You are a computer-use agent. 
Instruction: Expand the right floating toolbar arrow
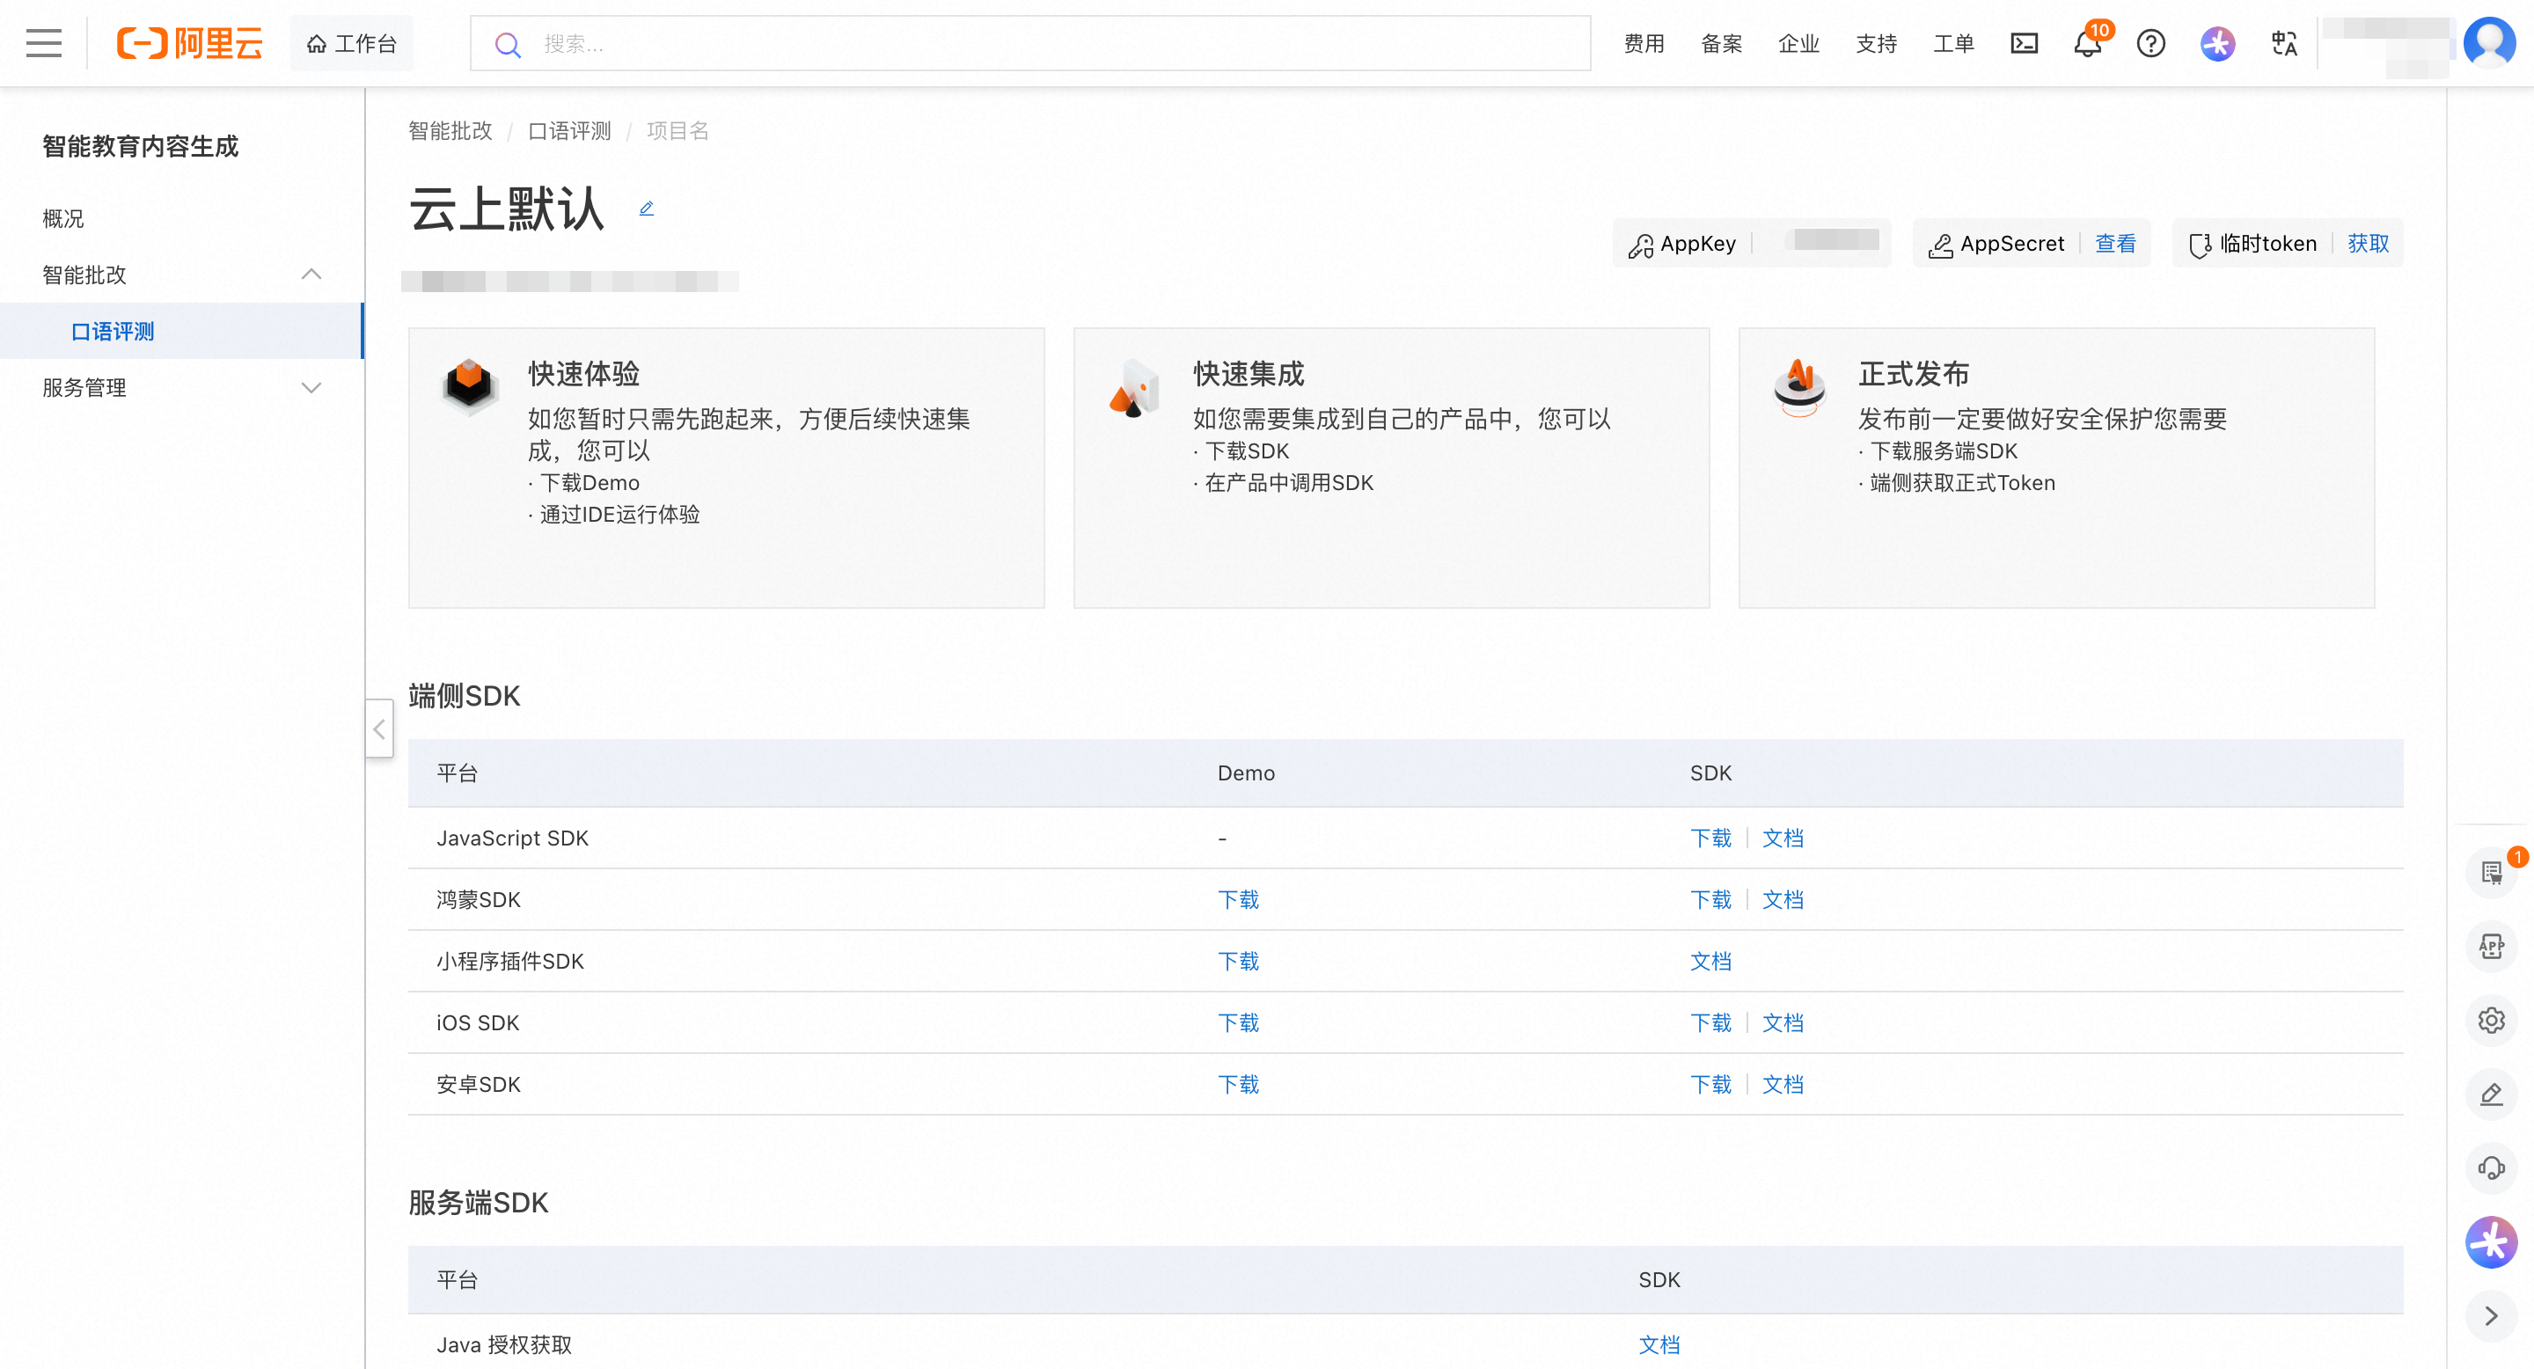(2491, 1316)
